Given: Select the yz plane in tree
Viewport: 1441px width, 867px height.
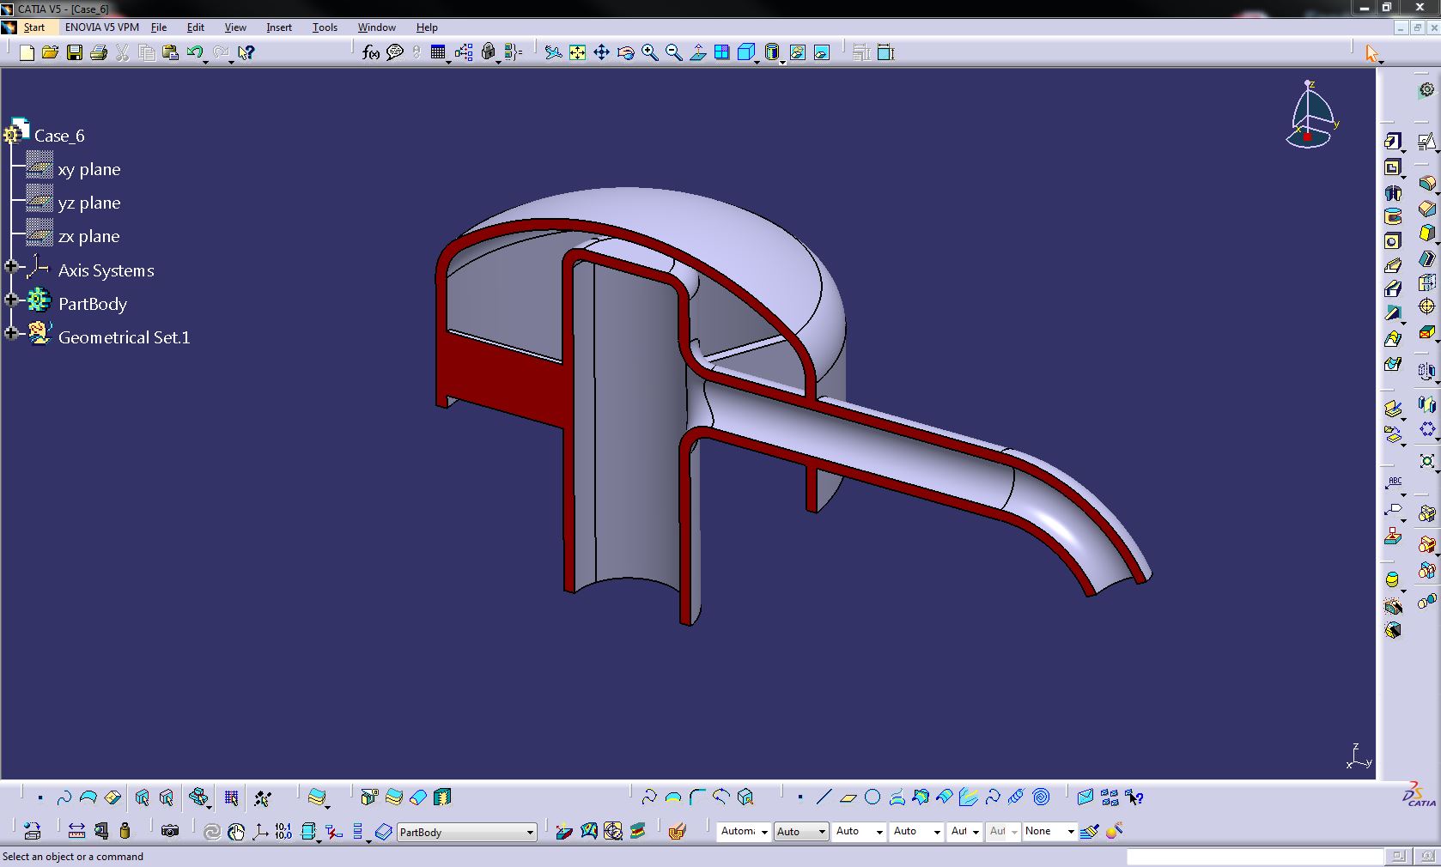Looking at the screenshot, I should coord(89,203).
